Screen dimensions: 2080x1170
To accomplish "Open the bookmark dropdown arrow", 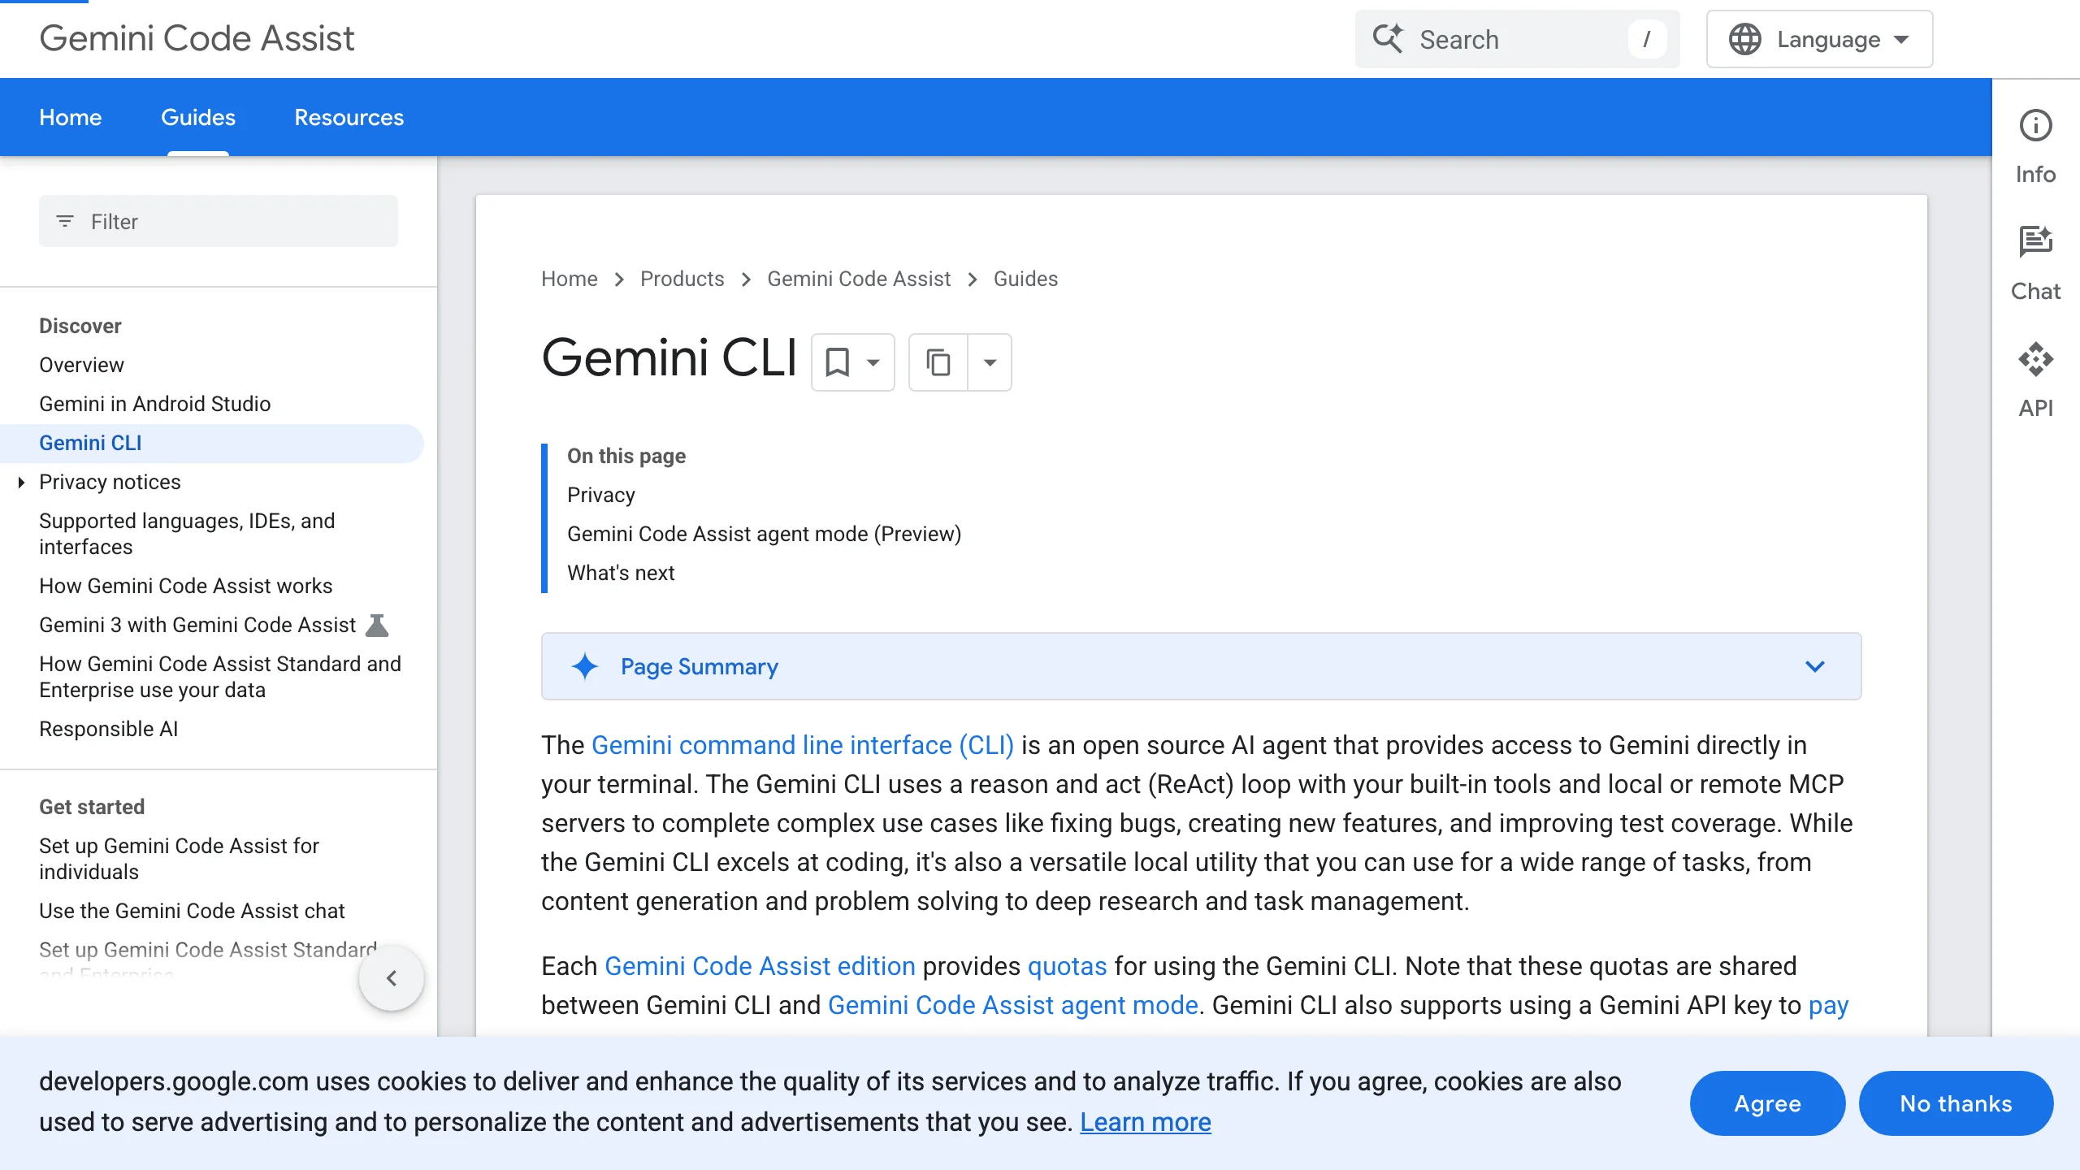I will 873,362.
